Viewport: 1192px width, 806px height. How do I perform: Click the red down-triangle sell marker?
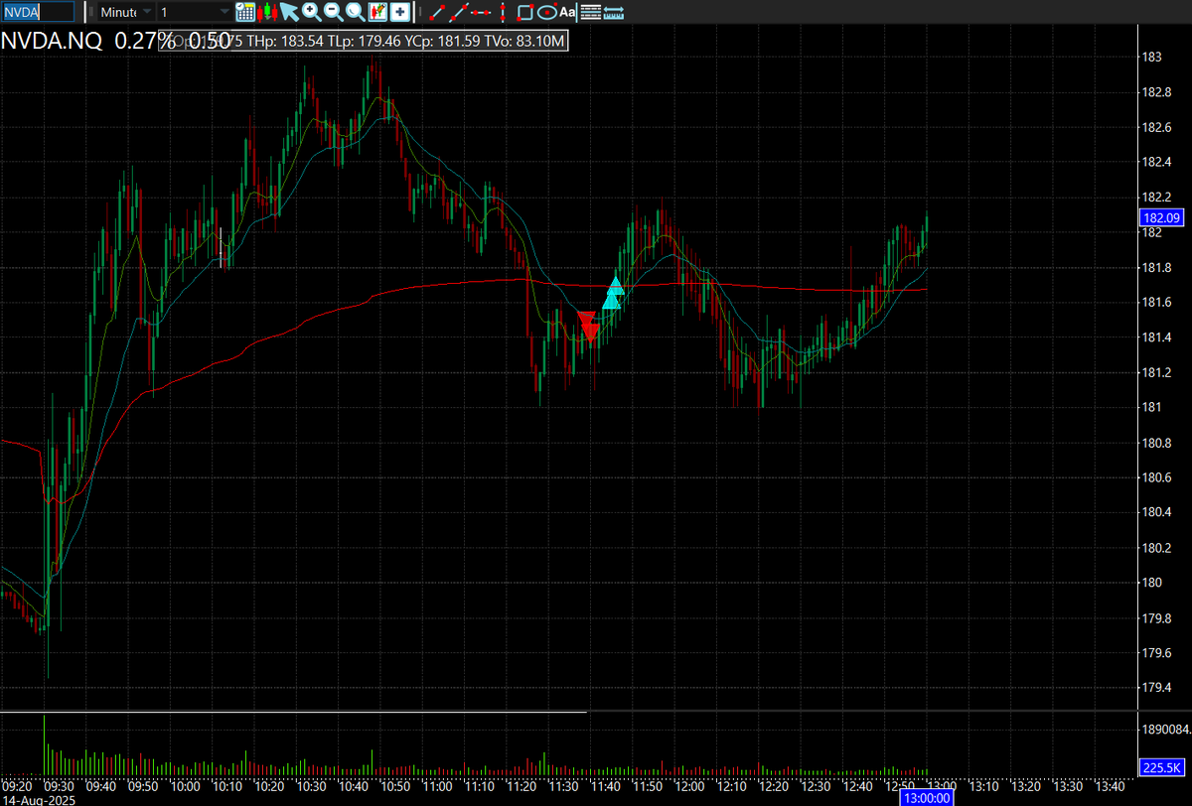click(x=589, y=326)
